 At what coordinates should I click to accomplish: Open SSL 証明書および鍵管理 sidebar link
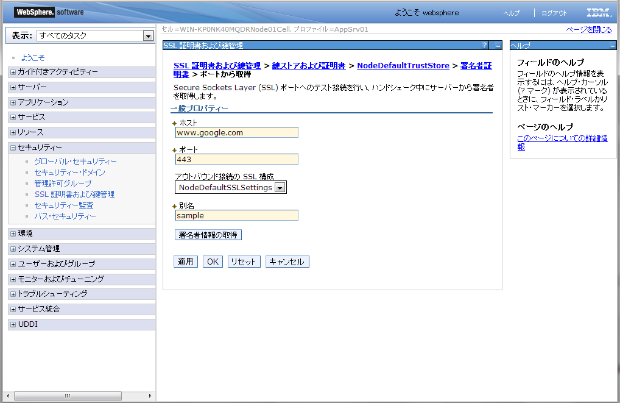click(x=74, y=194)
